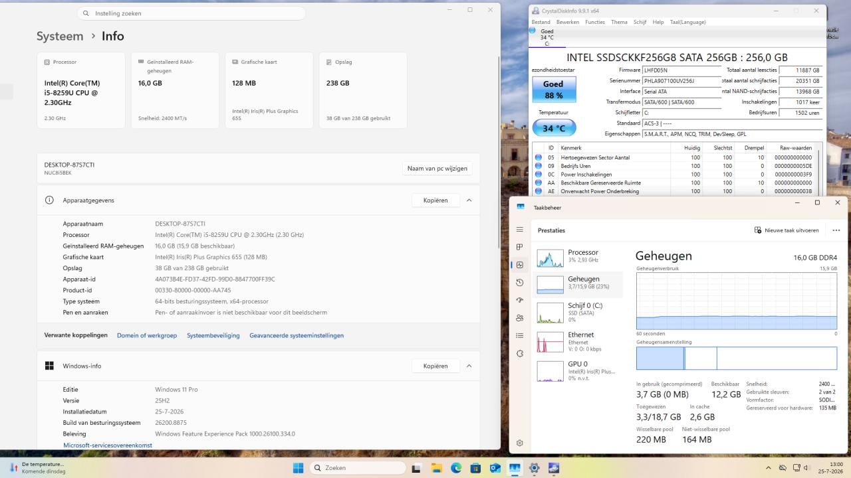Open Details list icon in Taakbeheer sidebar
Screen dimensions: 851x478
click(x=520, y=336)
